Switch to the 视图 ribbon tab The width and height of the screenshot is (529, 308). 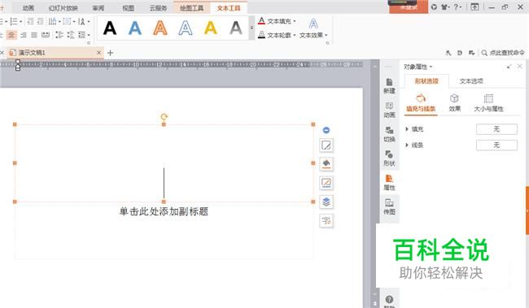[x=128, y=8]
